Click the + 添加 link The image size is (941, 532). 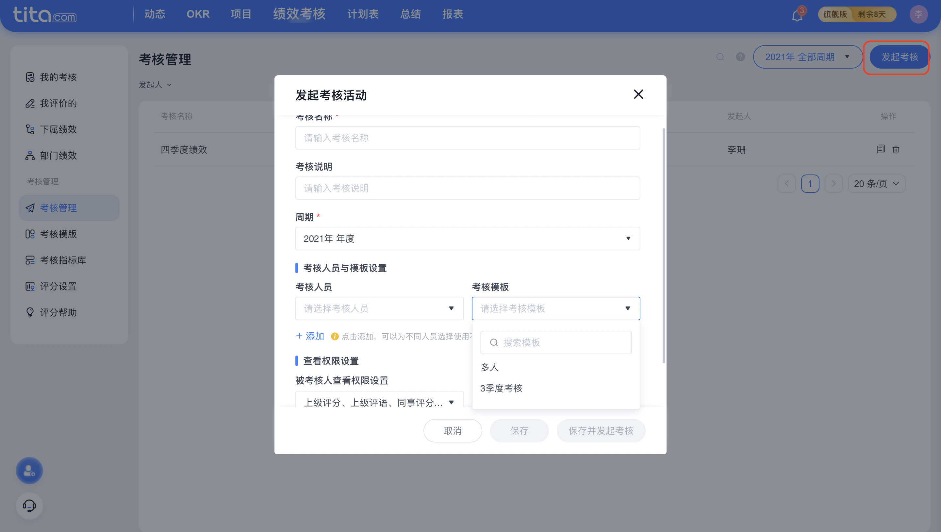pyautogui.click(x=310, y=336)
